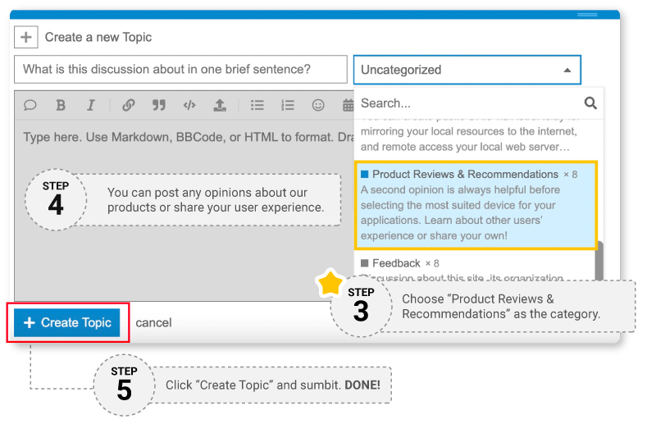Insert a numbered list
The image size is (656, 424).
tap(288, 105)
